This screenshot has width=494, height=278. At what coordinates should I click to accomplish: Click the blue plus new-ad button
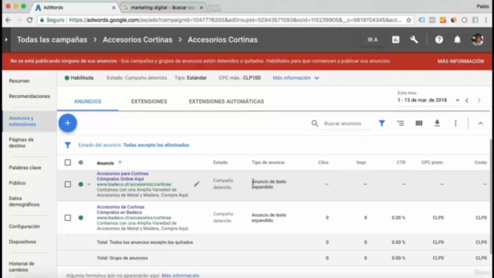coord(67,123)
